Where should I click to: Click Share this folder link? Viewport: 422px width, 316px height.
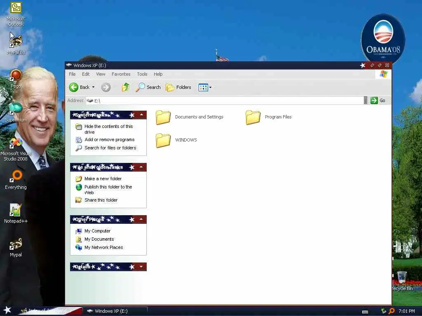click(101, 200)
